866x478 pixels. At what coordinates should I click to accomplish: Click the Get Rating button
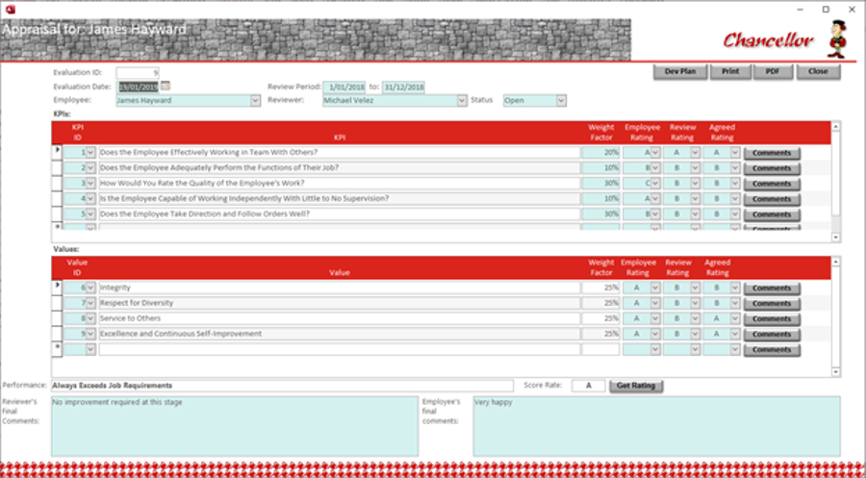636,386
